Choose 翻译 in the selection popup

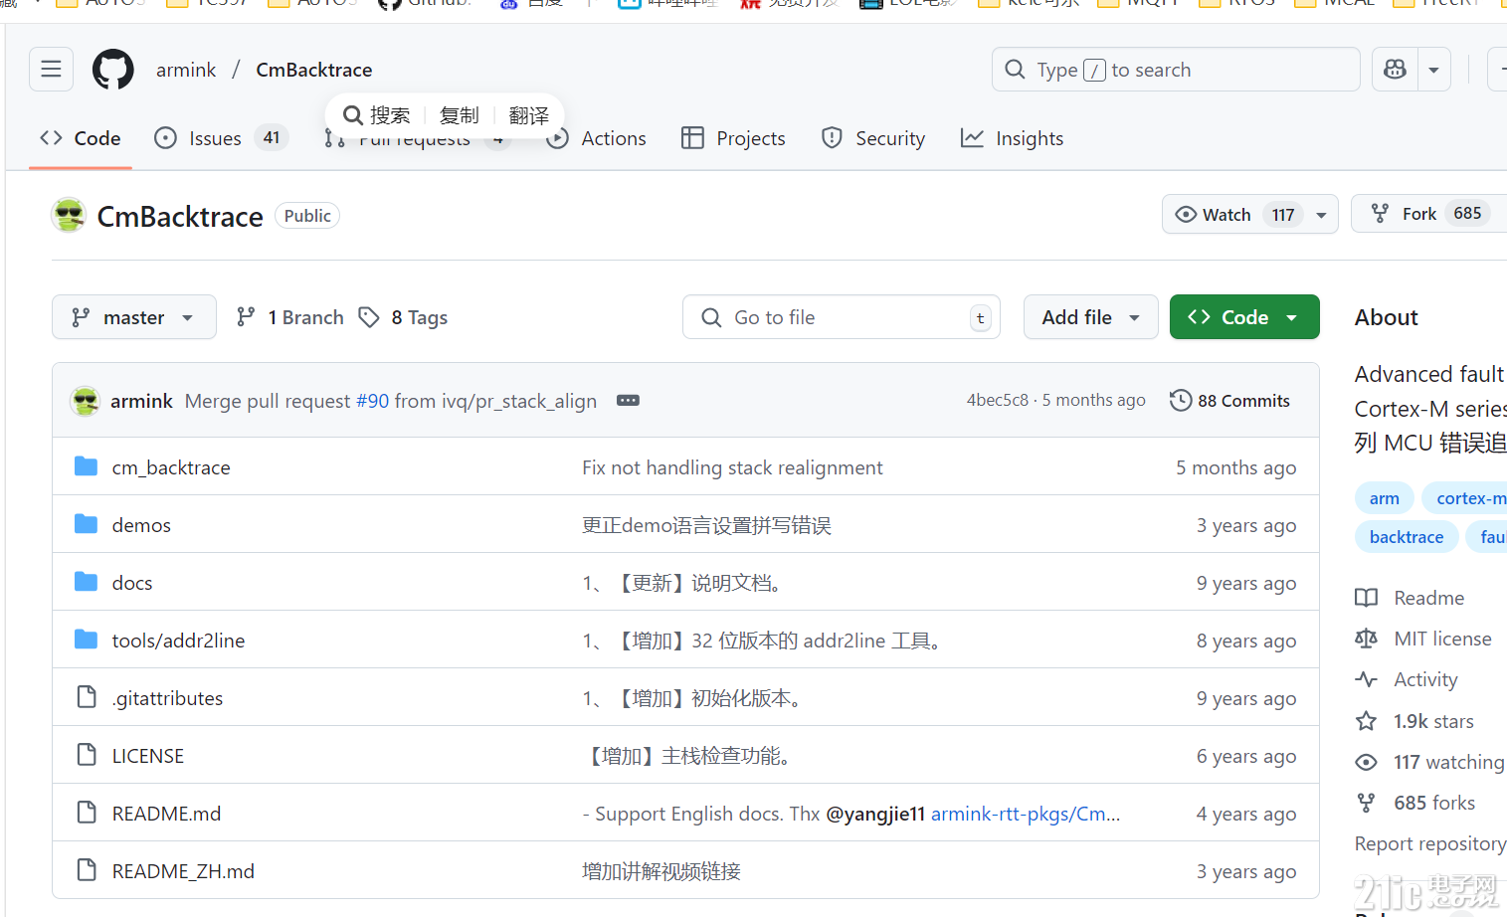pyautogui.click(x=528, y=115)
